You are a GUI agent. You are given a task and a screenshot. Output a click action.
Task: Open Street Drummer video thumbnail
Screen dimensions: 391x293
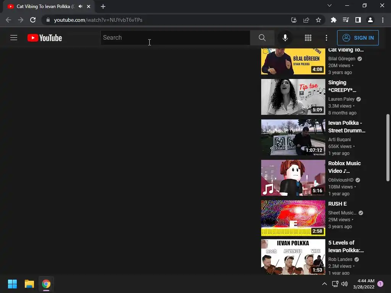pos(293,137)
